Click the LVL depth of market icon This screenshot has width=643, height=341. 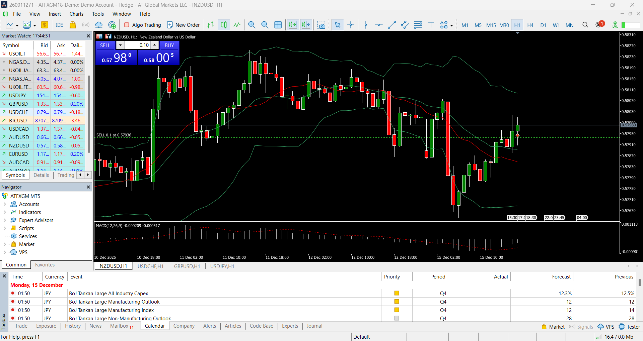(615, 25)
